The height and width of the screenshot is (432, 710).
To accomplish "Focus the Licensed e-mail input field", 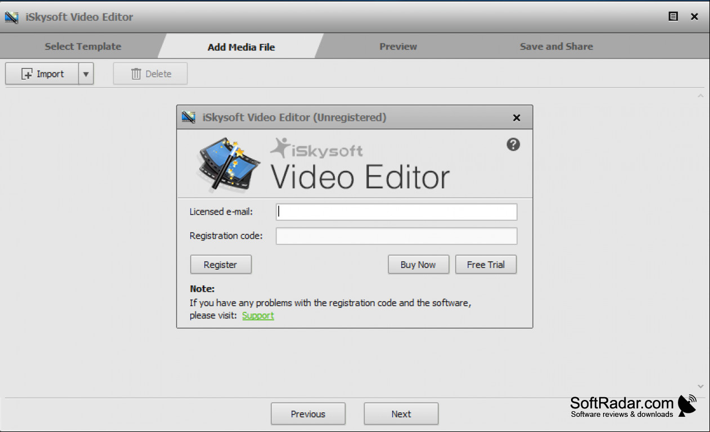I will coord(396,212).
